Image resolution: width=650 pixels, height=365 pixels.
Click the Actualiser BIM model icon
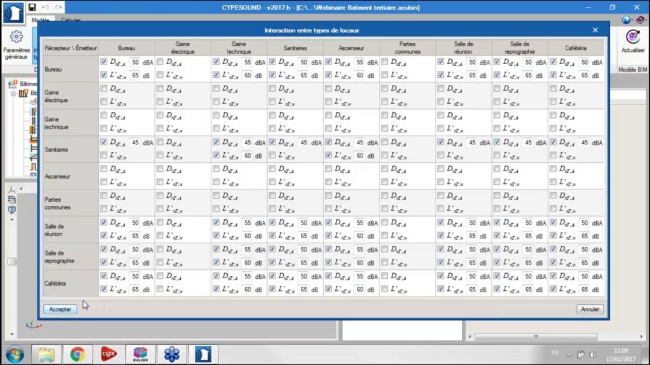[632, 37]
